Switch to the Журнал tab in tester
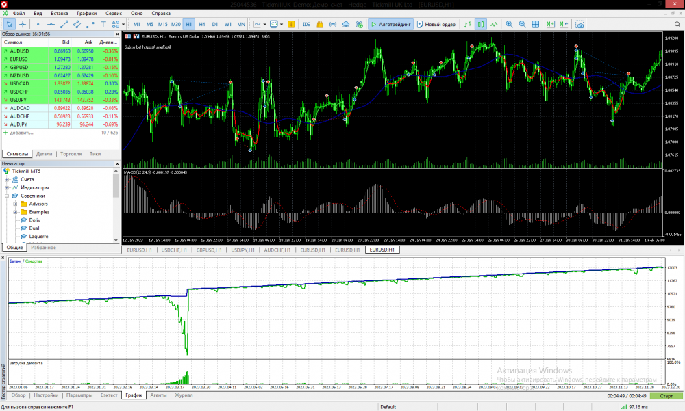The width and height of the screenshot is (685, 411). [x=183, y=395]
